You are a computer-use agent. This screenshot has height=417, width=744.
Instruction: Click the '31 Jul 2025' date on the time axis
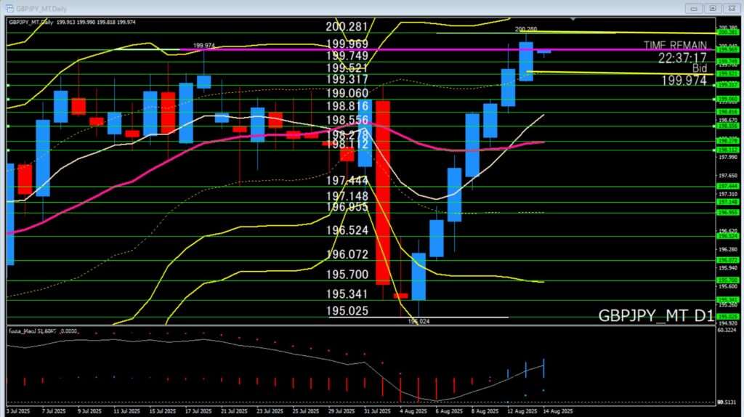[377, 411]
